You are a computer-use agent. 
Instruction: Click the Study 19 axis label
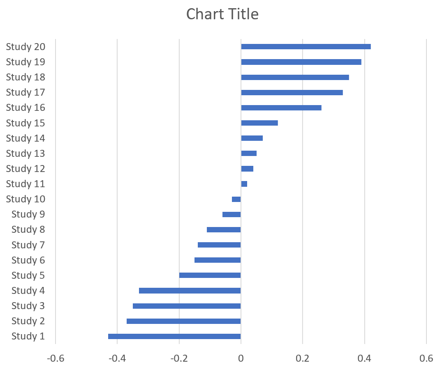point(25,62)
